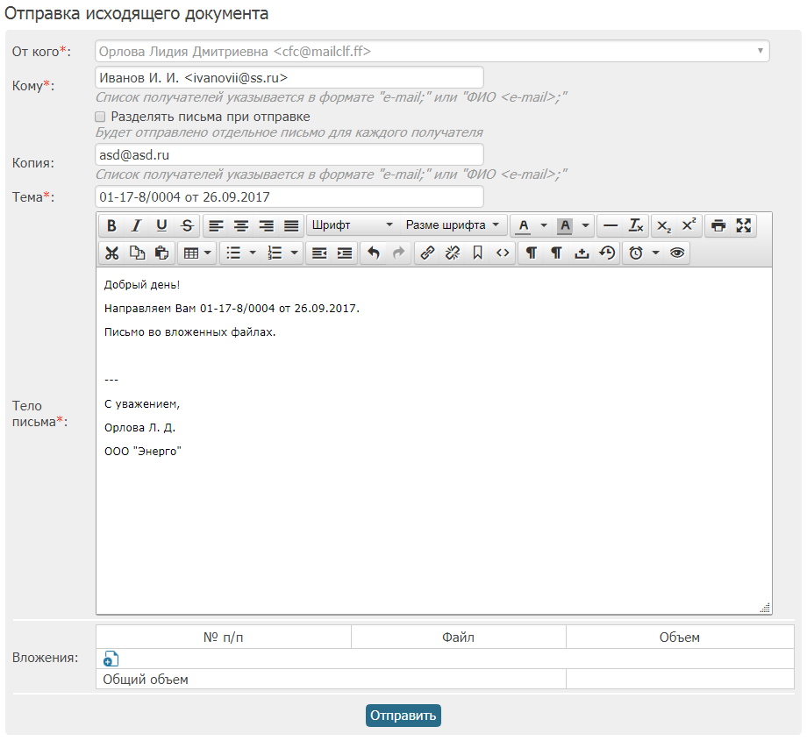Open the 'Разме шрифта' size dropdown
The width and height of the screenshot is (807, 741).
click(453, 225)
